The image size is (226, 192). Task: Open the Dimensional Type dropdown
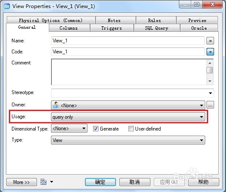(69, 128)
